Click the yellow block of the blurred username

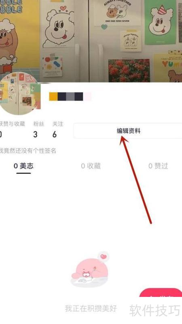[x=53, y=97]
